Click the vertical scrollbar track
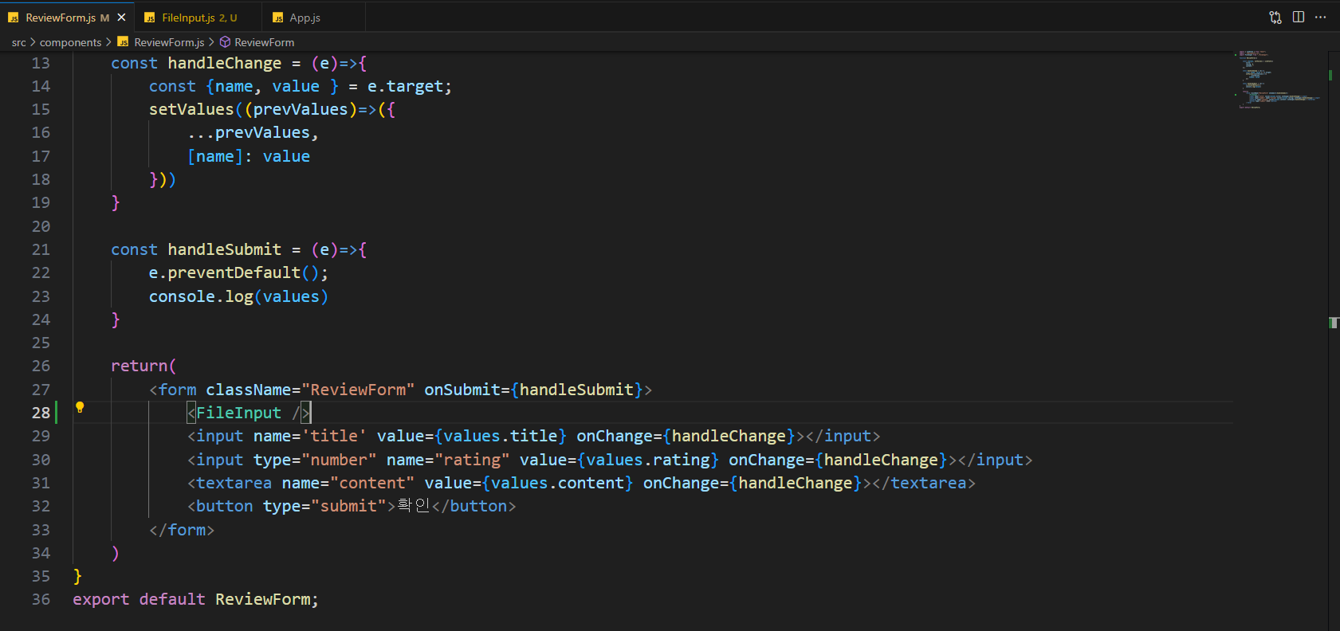This screenshot has width=1340, height=631. (1334, 341)
